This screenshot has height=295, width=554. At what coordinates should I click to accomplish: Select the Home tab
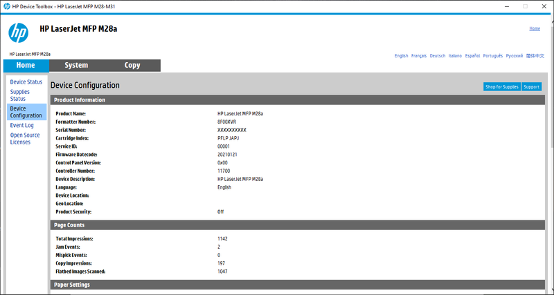pos(26,65)
